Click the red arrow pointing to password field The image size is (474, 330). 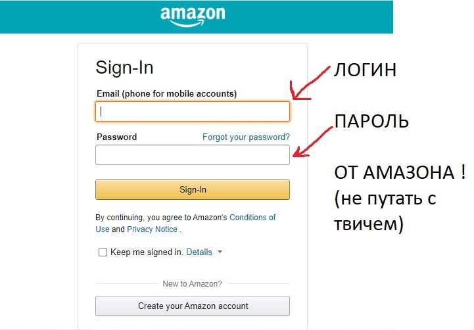click(312, 142)
